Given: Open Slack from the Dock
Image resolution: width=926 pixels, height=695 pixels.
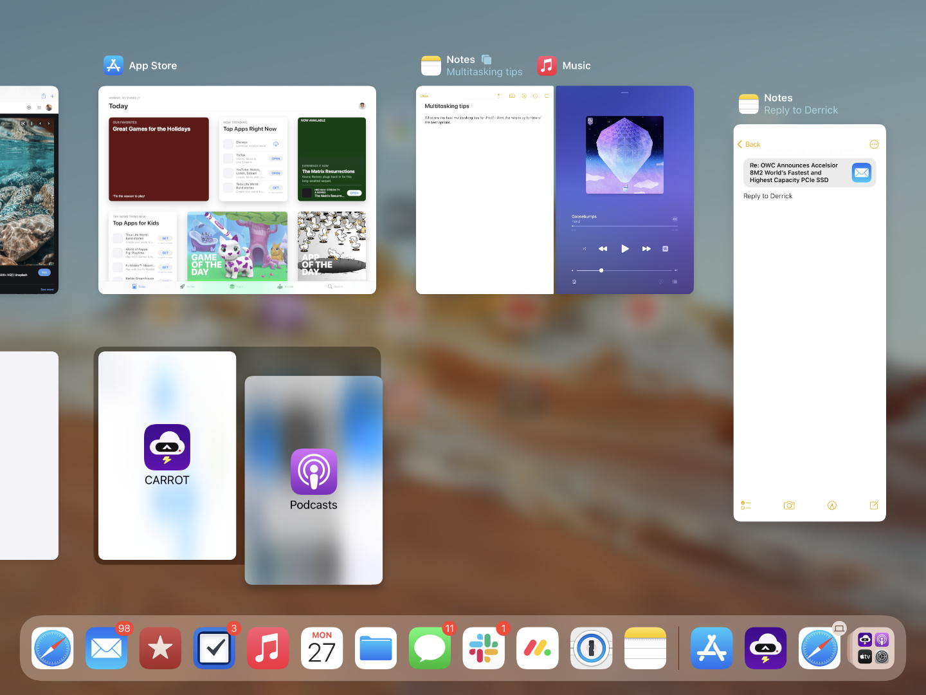Looking at the screenshot, I should coord(484,648).
